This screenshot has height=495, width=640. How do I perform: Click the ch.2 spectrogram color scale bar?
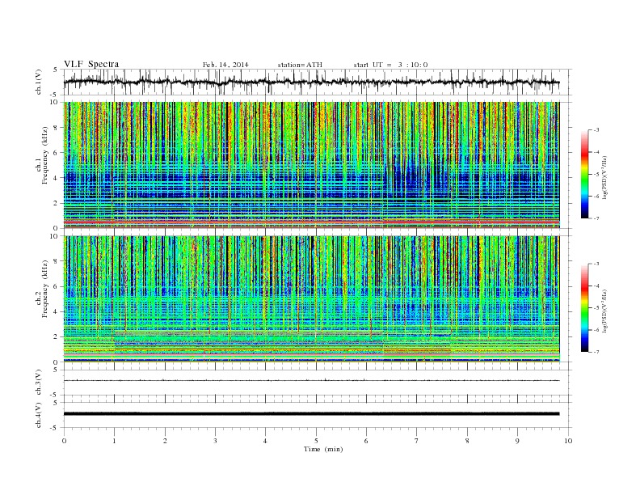pyautogui.click(x=584, y=308)
